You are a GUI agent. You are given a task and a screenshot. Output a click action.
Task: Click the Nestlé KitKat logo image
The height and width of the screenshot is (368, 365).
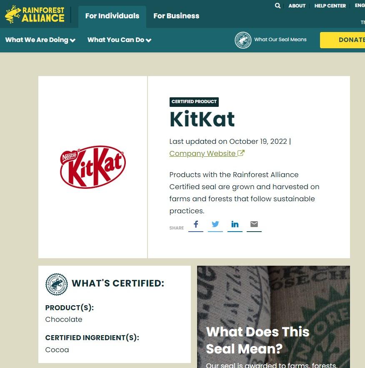coord(93,167)
